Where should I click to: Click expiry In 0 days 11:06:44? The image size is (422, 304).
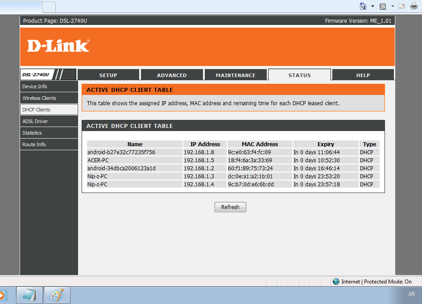(317, 152)
